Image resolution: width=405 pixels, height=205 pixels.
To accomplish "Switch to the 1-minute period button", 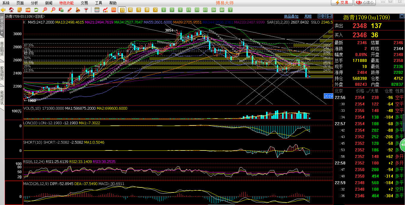I will tap(164, 10).
